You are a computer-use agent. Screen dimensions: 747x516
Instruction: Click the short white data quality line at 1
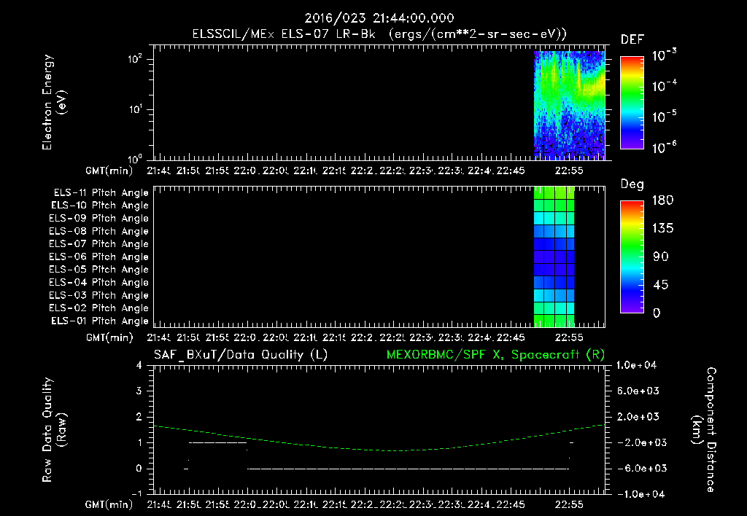click(217, 442)
